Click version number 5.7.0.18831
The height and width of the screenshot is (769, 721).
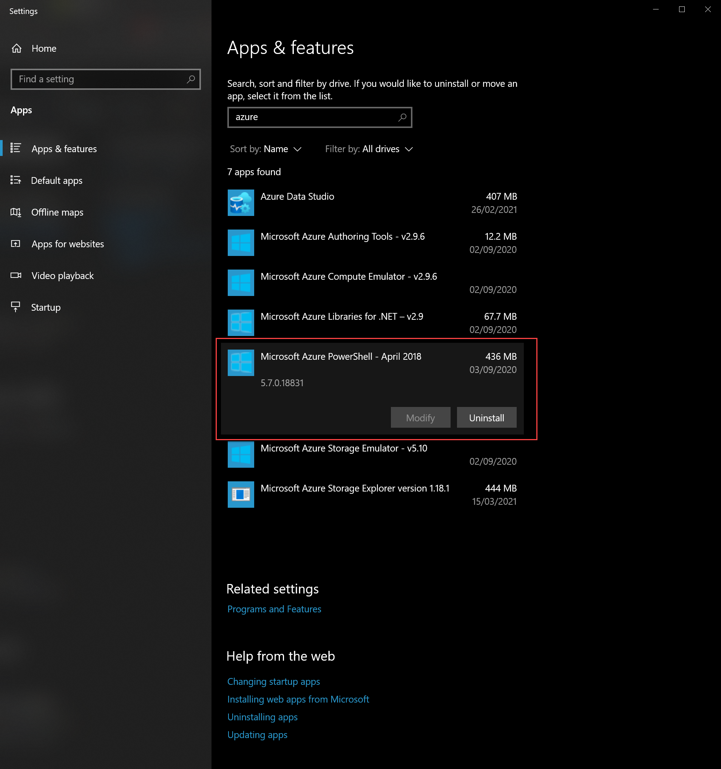(x=282, y=382)
